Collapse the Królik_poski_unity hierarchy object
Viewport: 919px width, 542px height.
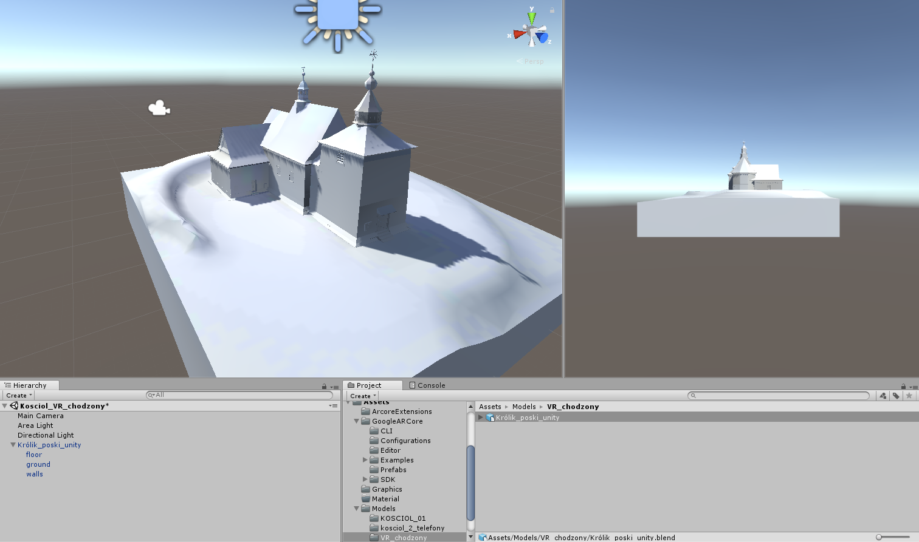(x=13, y=445)
